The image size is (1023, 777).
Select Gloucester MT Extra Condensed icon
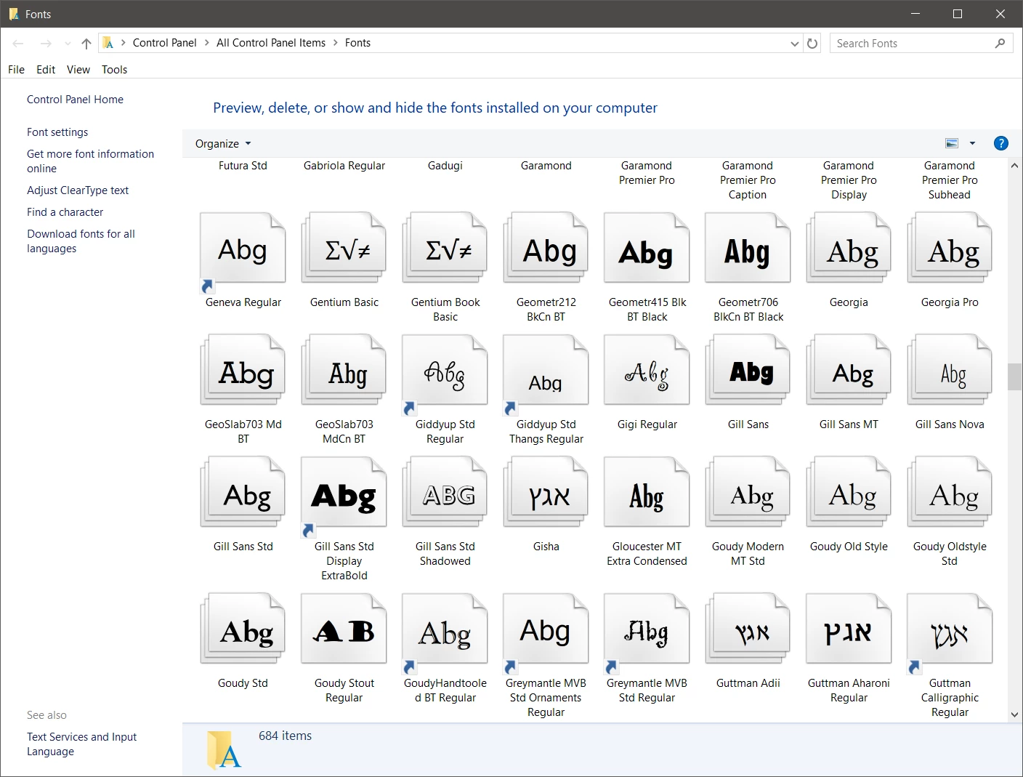647,493
